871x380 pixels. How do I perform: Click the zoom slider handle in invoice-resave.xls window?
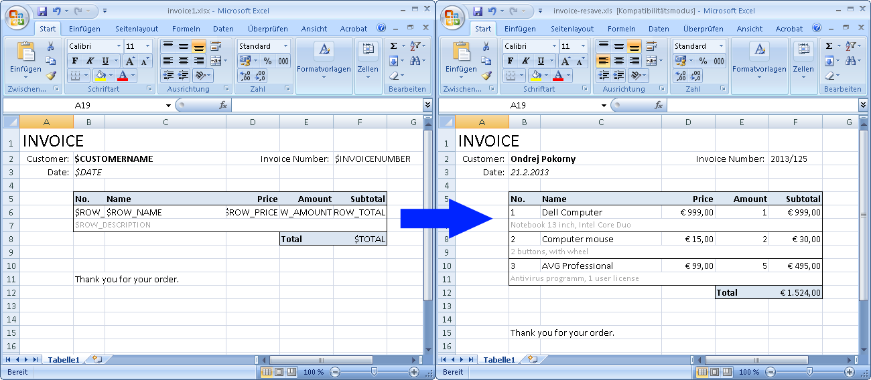pyautogui.click(x=809, y=372)
